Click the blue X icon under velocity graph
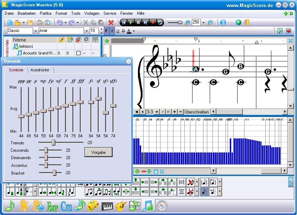The width and height of the screenshot is (297, 215). tap(162, 171)
